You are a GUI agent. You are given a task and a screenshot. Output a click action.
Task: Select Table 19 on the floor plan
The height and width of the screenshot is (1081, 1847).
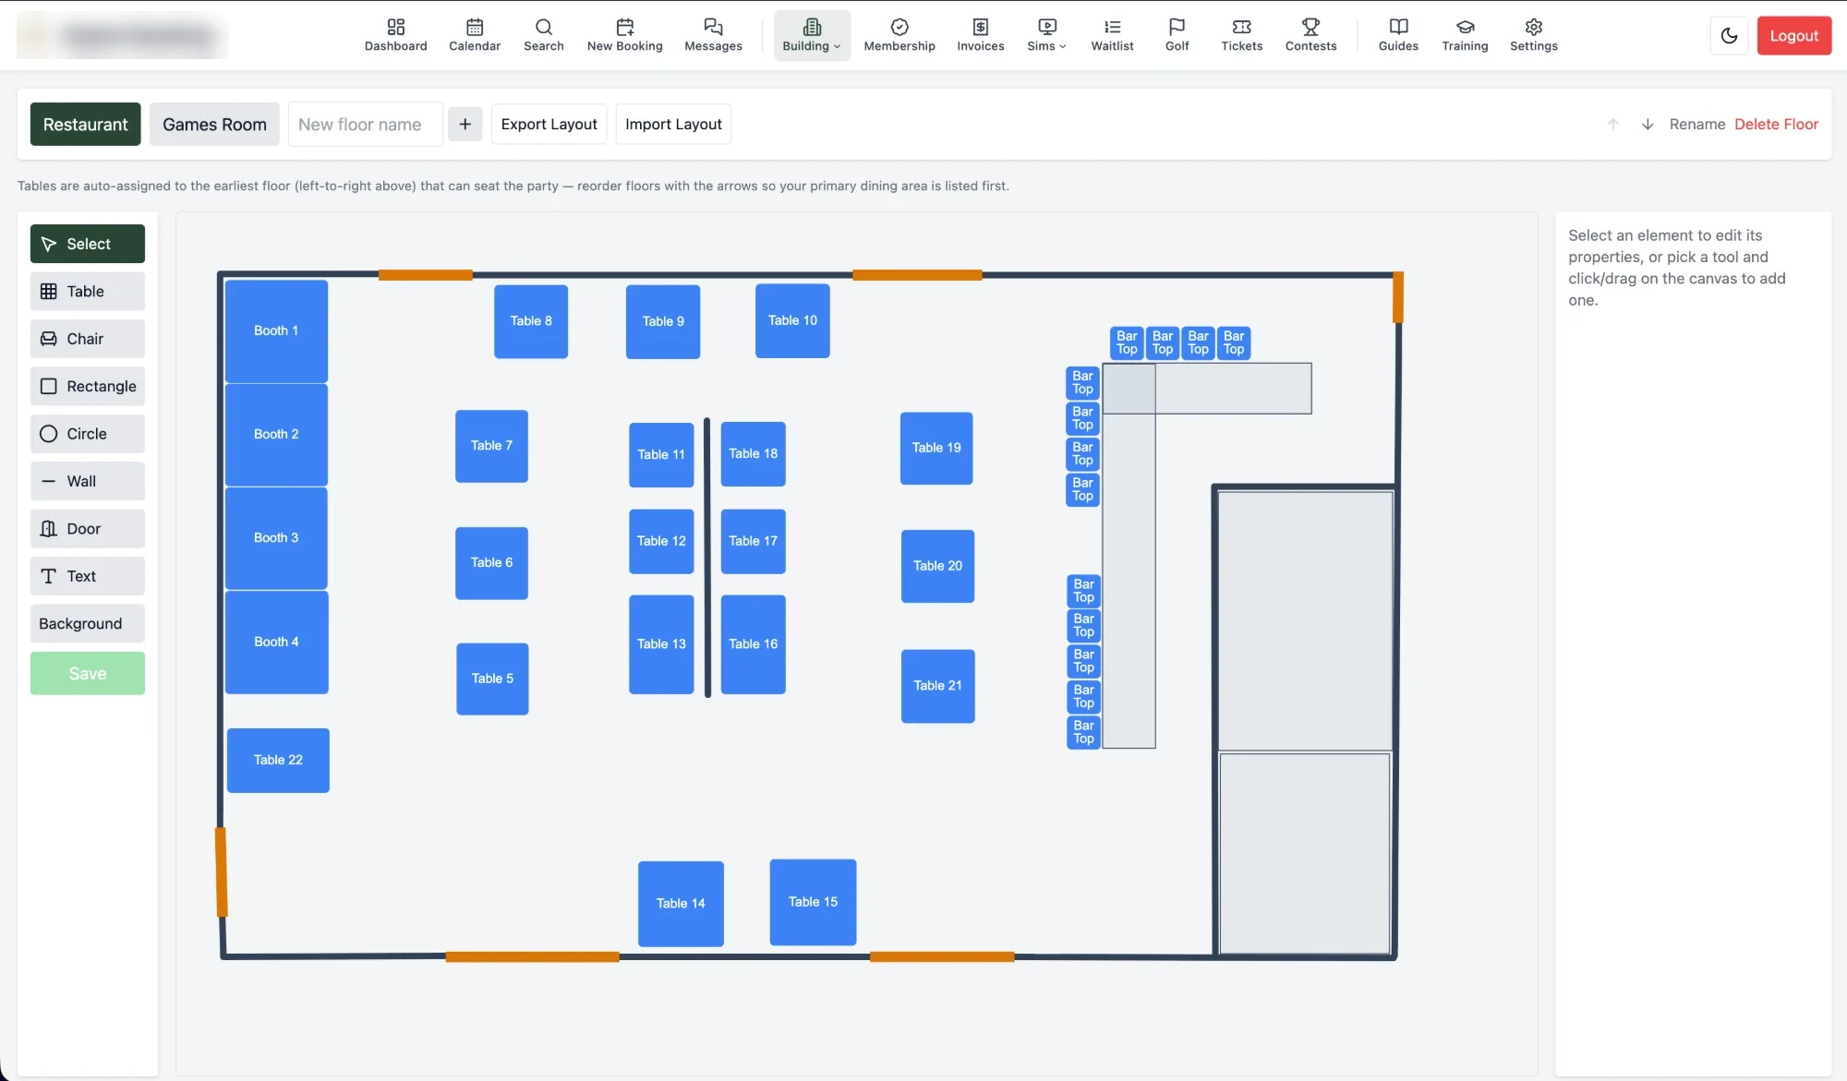tap(936, 448)
